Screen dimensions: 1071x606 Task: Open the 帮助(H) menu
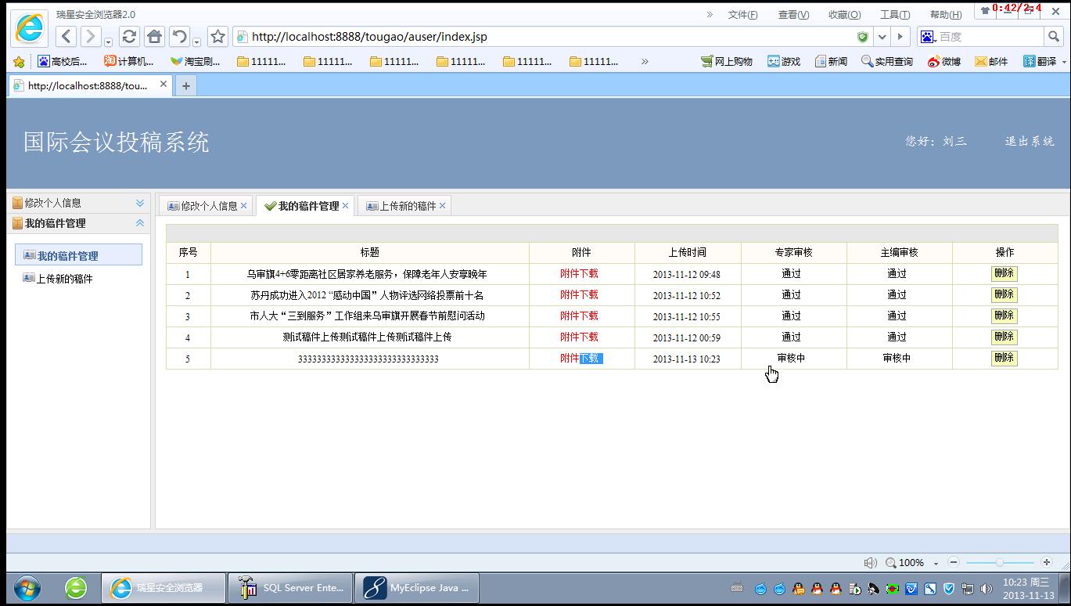pos(945,14)
